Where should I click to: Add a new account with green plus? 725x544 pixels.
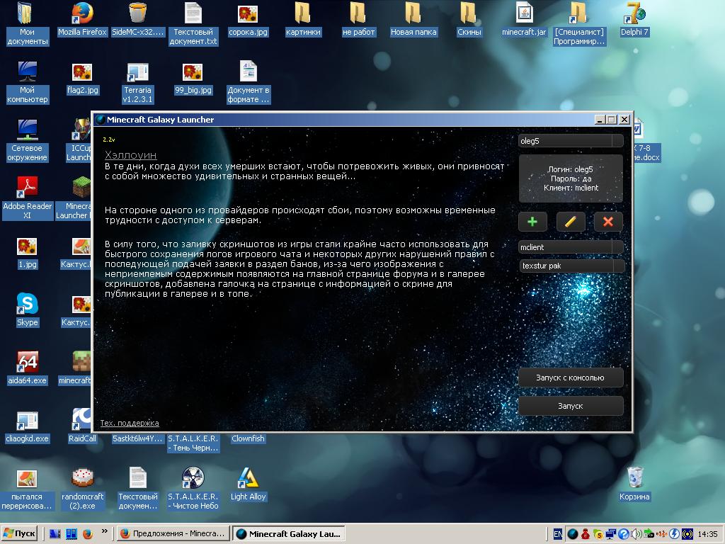tap(532, 222)
